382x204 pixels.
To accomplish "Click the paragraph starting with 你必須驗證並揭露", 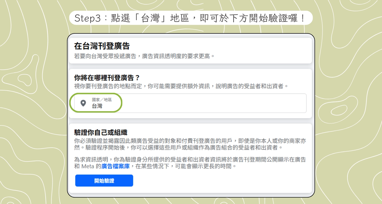I will [190, 141].
